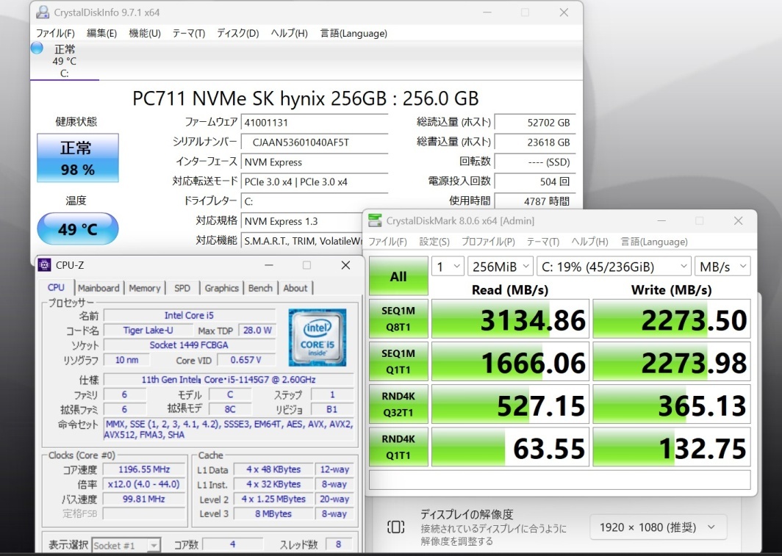Start the SEQ1M Q8T1 benchmark test
Viewport: 782px width, 556px height.
click(x=398, y=319)
